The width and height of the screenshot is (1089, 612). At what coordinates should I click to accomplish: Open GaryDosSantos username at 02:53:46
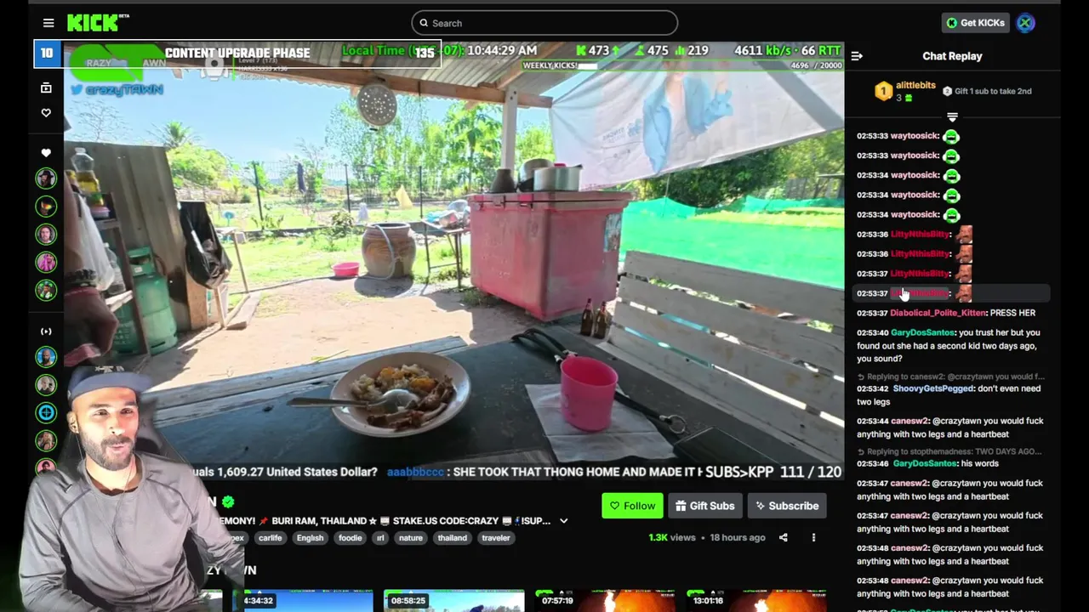point(925,464)
